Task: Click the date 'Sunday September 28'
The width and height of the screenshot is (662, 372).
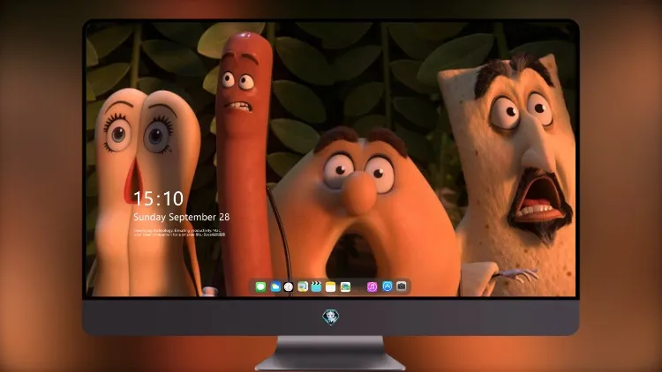Action: tap(182, 217)
